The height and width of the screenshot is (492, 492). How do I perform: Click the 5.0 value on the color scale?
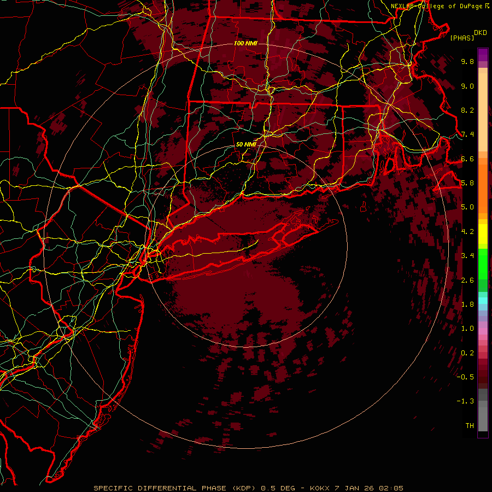467,207
